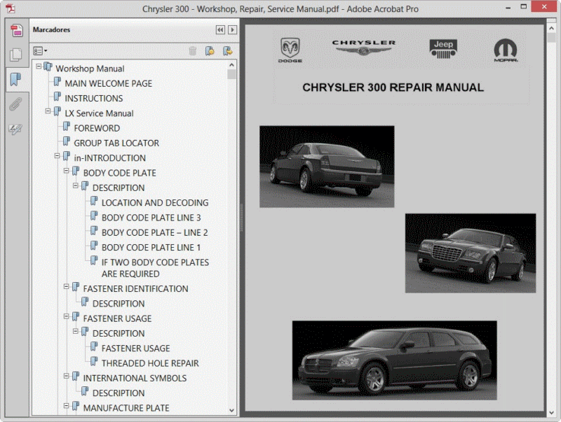Click the Chrysler wings logo

pyautogui.click(x=364, y=48)
